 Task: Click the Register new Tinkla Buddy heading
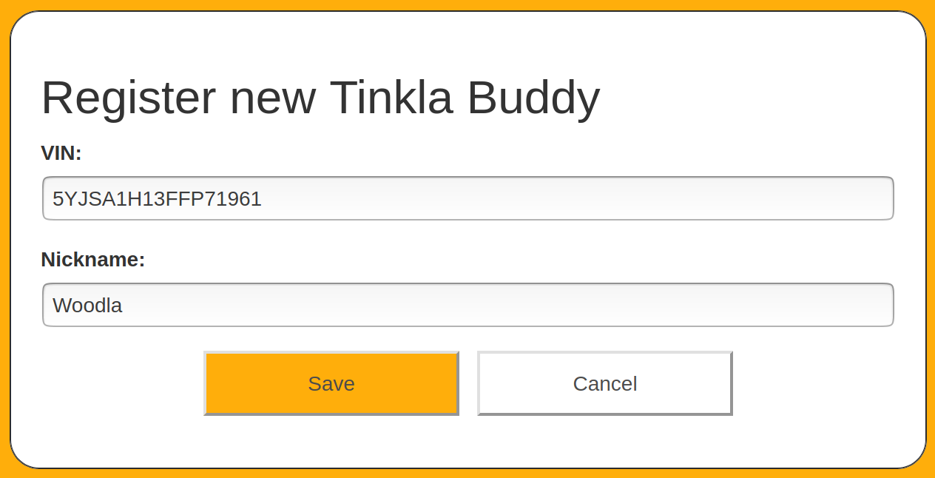[321, 97]
